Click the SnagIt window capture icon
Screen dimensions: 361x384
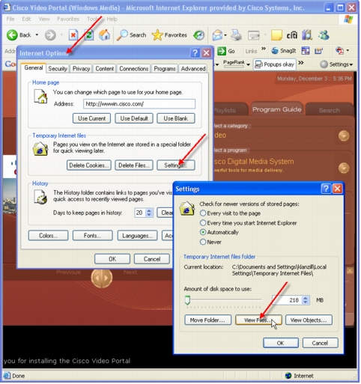click(306, 51)
